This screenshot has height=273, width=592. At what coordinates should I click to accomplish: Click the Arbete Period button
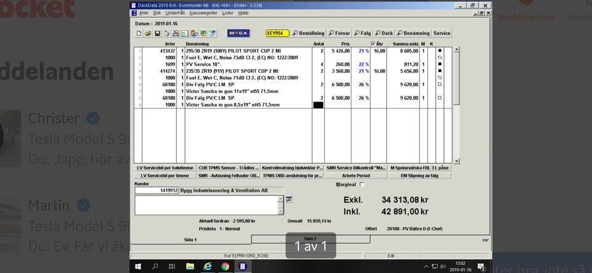356,176
